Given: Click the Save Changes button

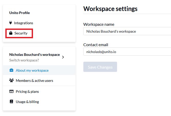Looking at the screenshot, I should (x=100, y=67).
